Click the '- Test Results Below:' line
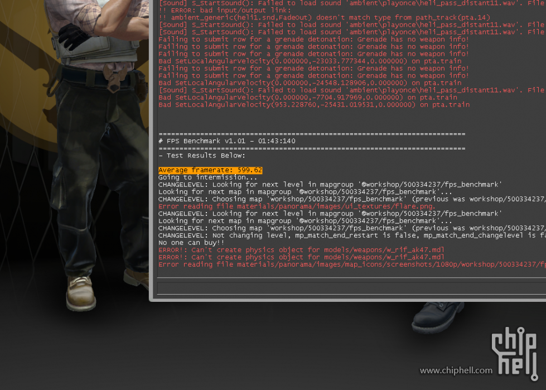Viewport: 546px width, 390px height. pyautogui.click(x=202, y=156)
